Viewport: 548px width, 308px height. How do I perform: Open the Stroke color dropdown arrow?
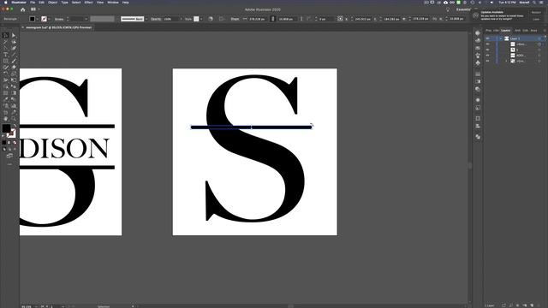50,19
